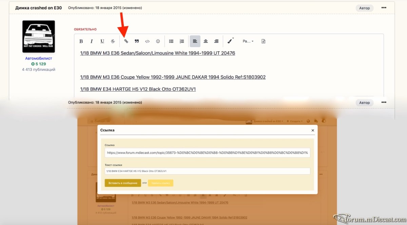Image resolution: width=407 pixels, height=225 pixels.
Task: Apply italic formatting in the editor toolbar
Action: pos(92,41)
